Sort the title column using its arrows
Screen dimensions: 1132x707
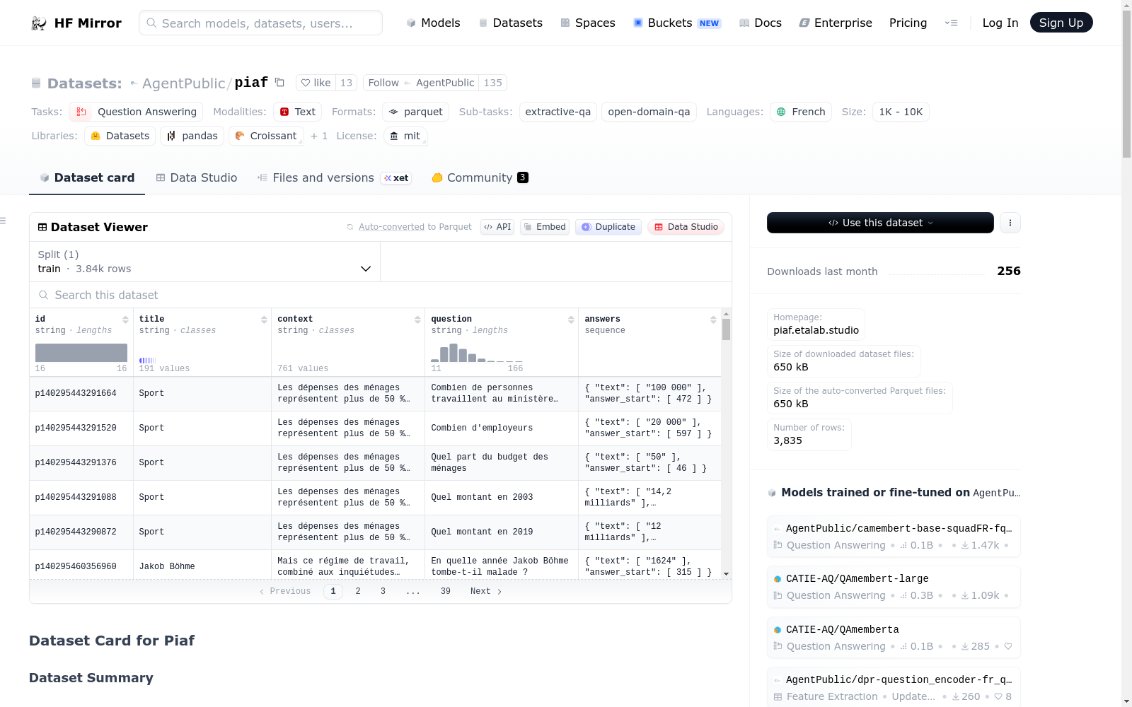pos(264,320)
